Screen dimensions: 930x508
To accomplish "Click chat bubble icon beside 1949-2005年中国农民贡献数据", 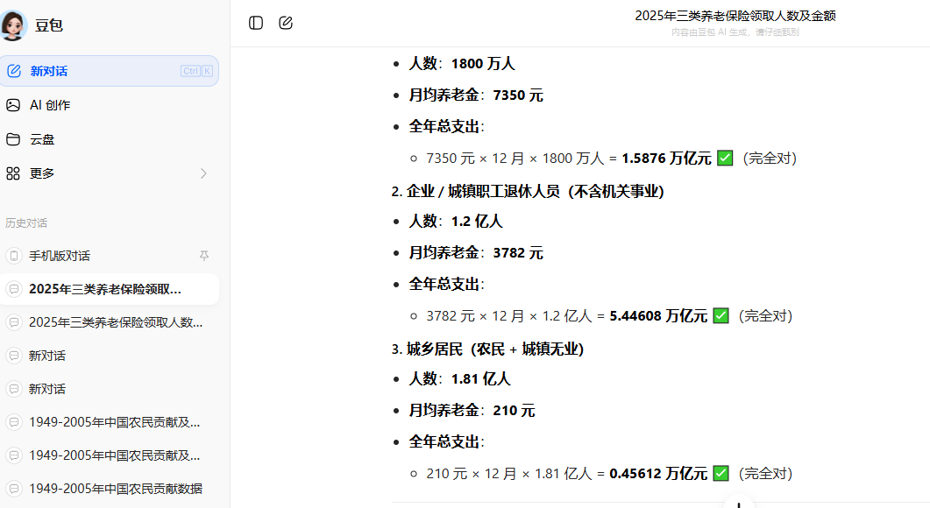I will [13, 489].
